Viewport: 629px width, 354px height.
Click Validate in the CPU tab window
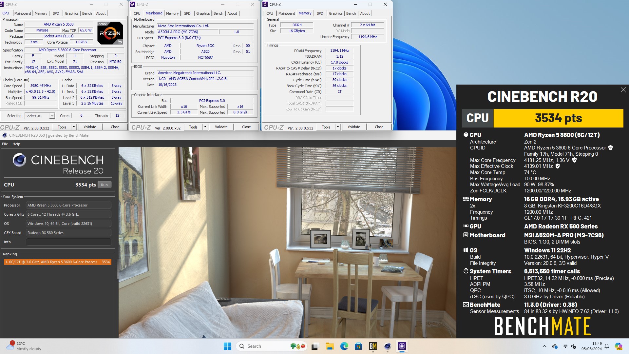[x=90, y=127]
